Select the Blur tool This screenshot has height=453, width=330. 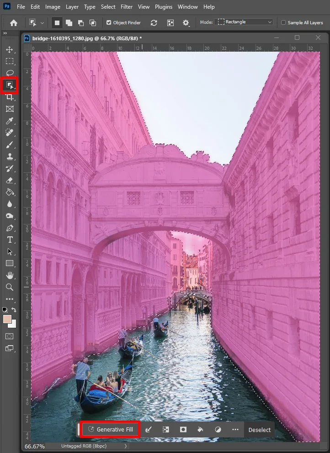(10, 204)
